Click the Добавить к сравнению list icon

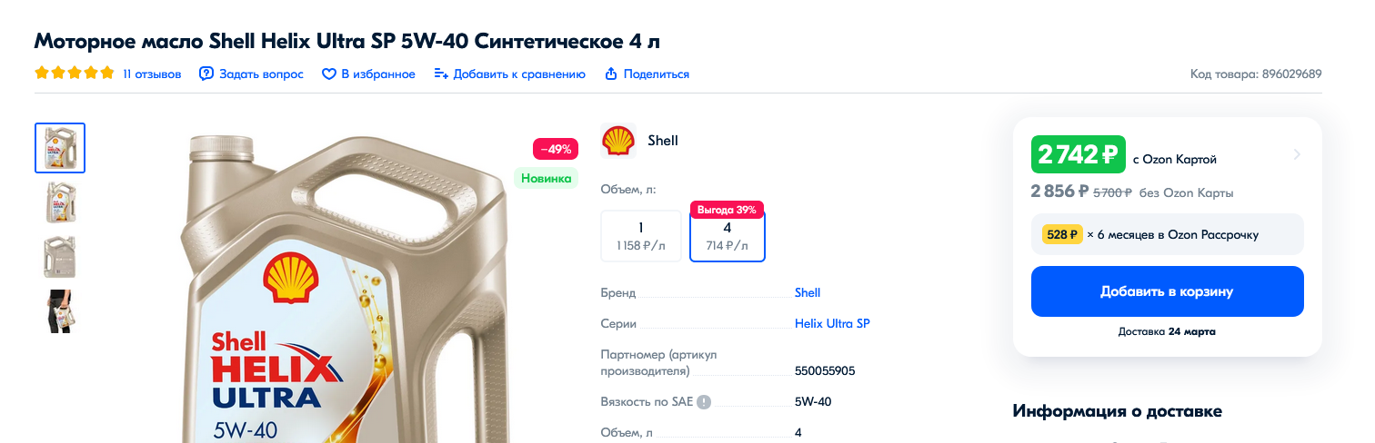click(441, 74)
